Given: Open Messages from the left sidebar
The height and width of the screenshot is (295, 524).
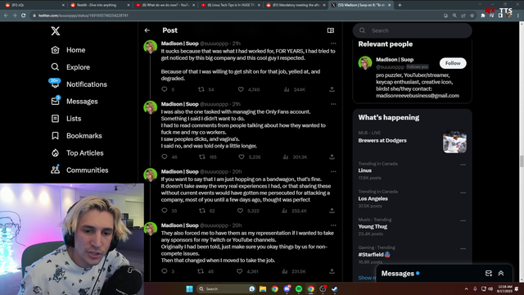Looking at the screenshot, I should point(75,101).
